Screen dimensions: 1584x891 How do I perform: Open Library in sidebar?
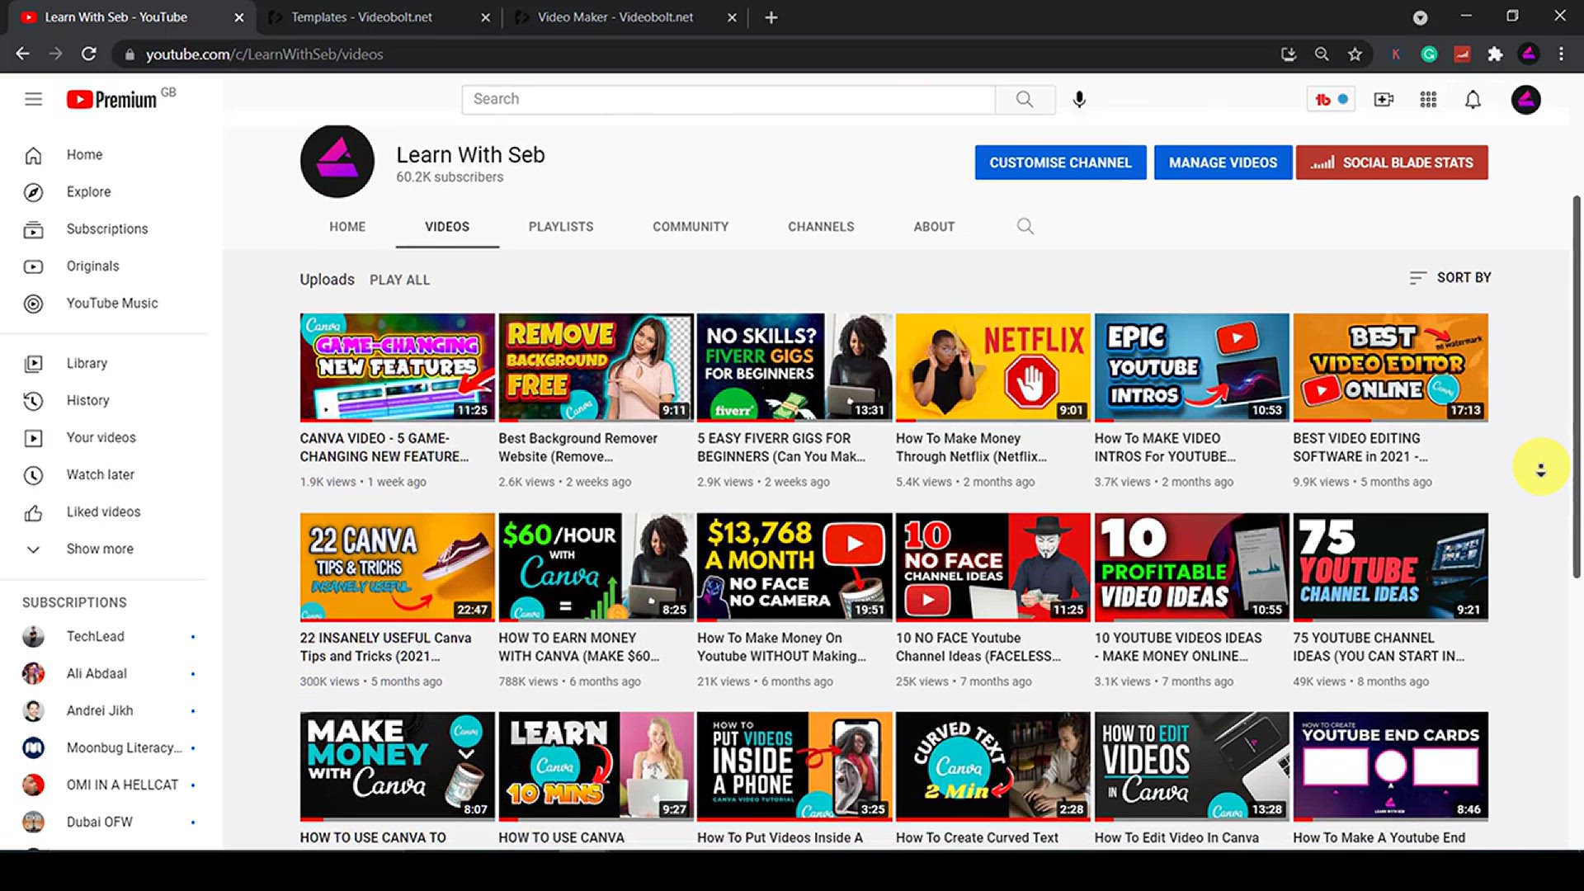(x=104, y=363)
